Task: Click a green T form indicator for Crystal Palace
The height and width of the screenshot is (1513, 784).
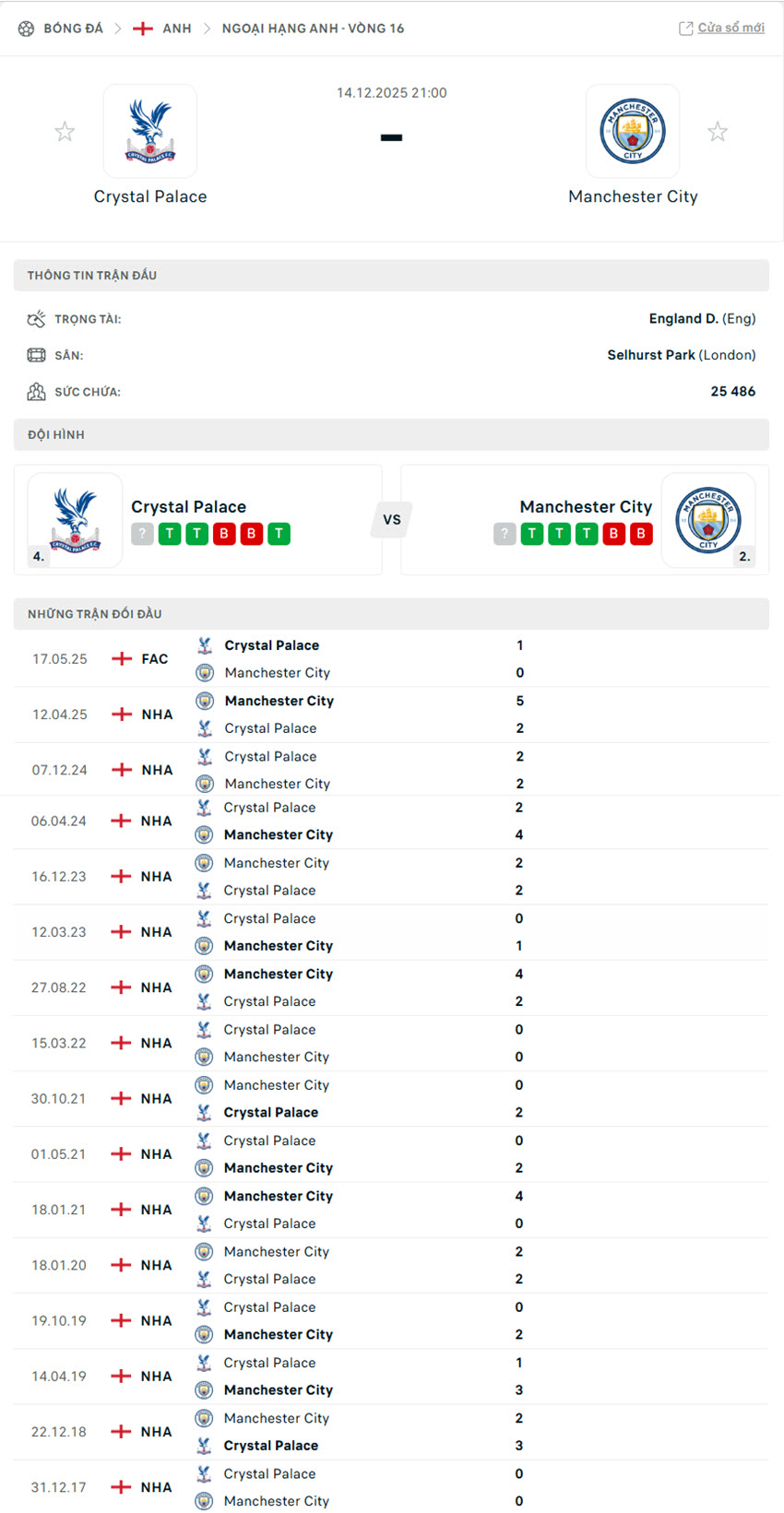Action: [168, 534]
